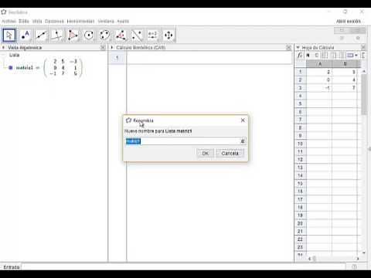This screenshot has height=278, width=371.
Task: Open the Edita menu
Action: point(24,21)
